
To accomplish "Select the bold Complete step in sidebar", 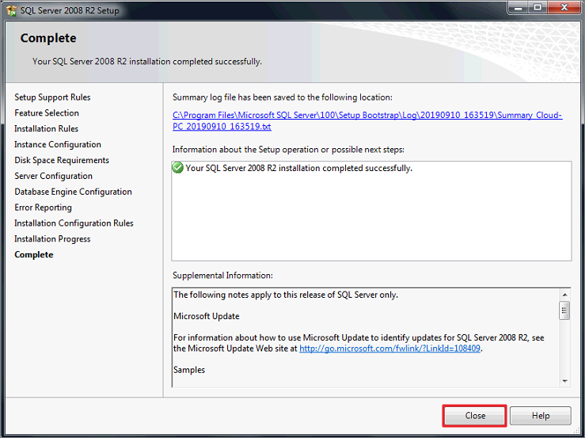I will point(33,255).
